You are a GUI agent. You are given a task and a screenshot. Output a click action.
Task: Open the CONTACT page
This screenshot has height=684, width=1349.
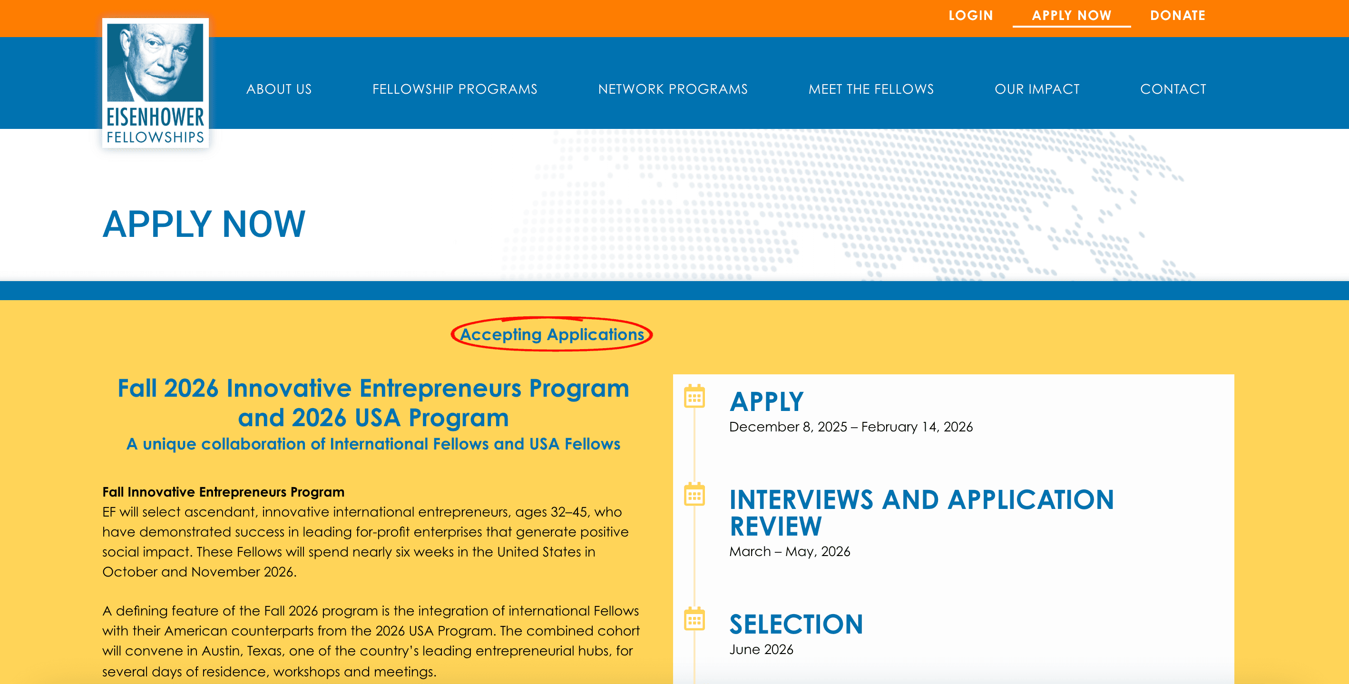[1174, 89]
